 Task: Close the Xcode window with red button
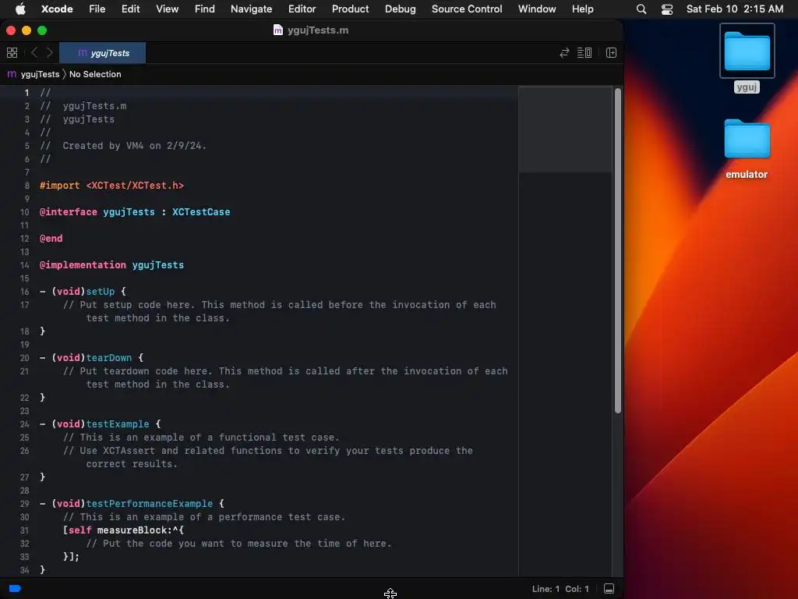tap(11, 30)
